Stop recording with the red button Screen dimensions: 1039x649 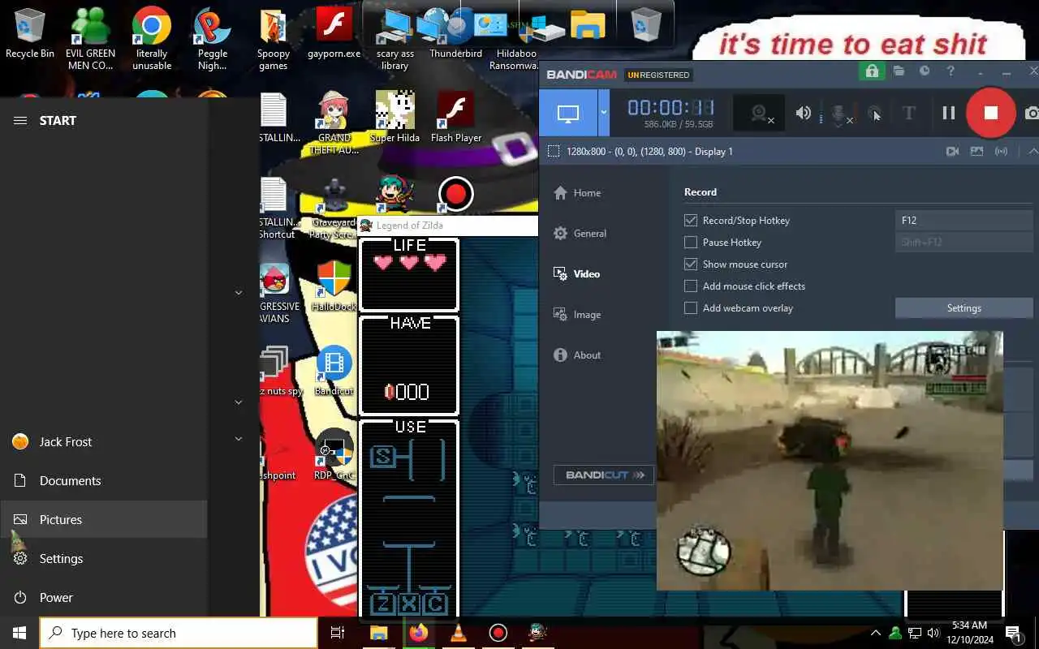990,113
